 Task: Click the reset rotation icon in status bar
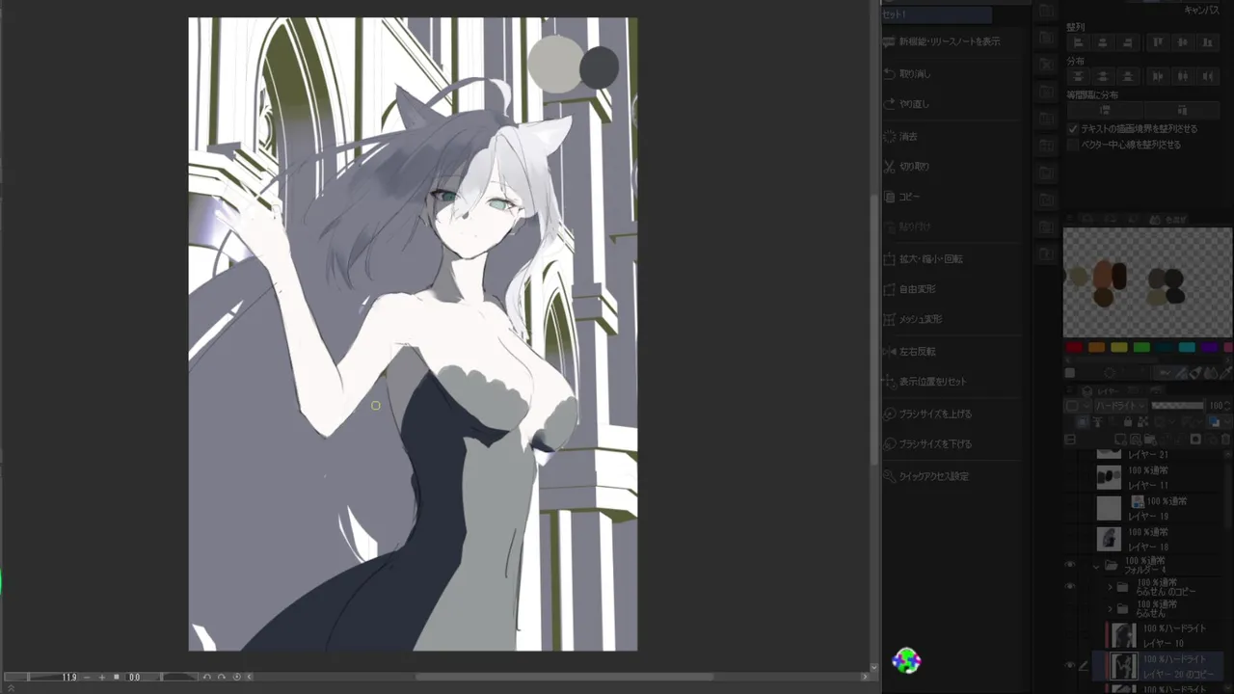pos(237,678)
